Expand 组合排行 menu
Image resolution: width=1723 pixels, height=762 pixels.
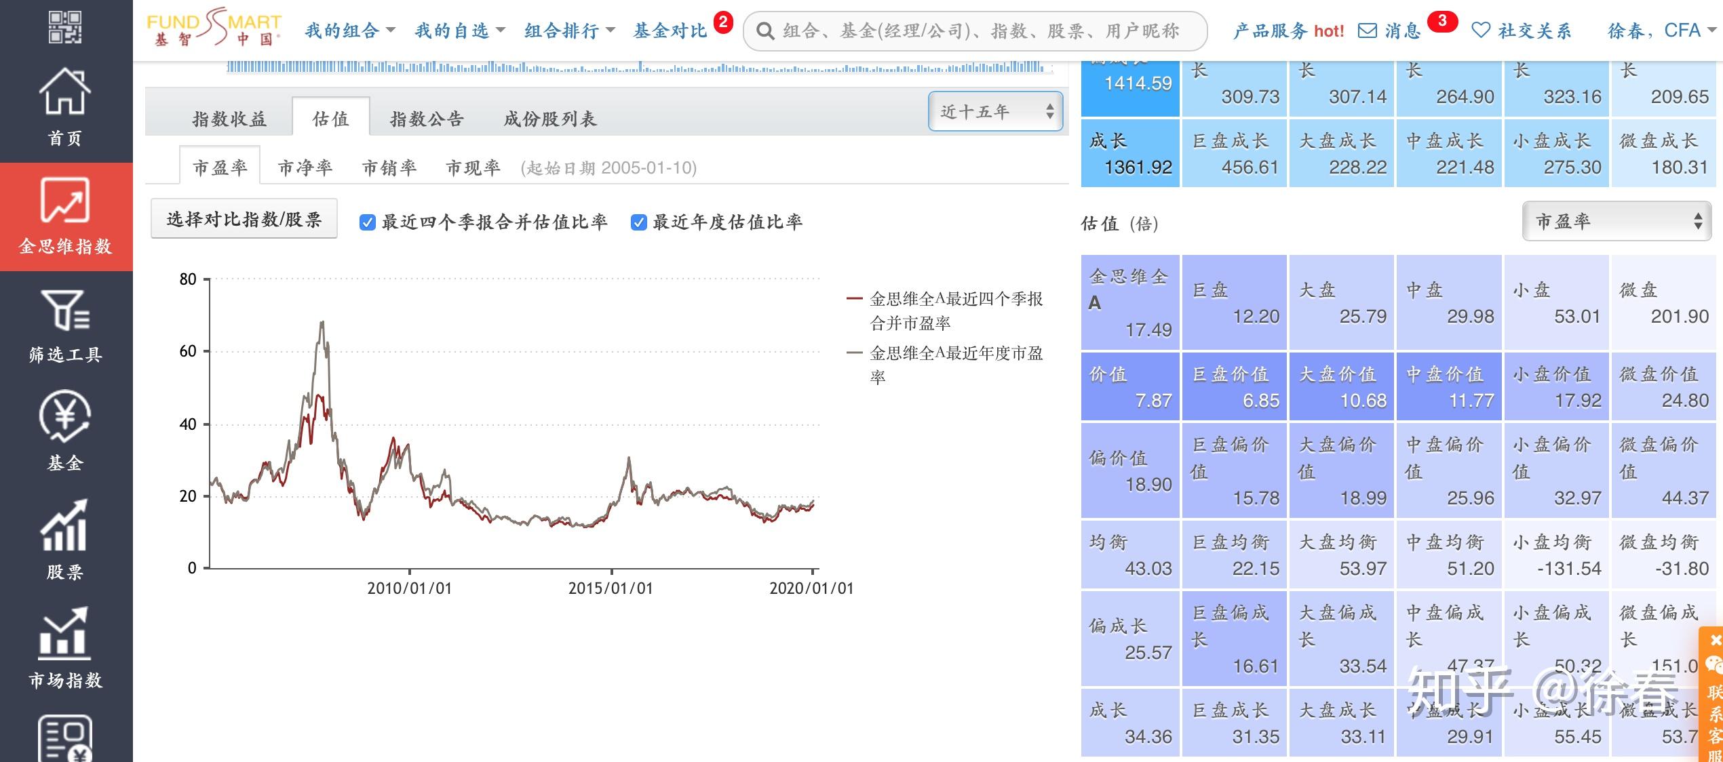point(570,31)
